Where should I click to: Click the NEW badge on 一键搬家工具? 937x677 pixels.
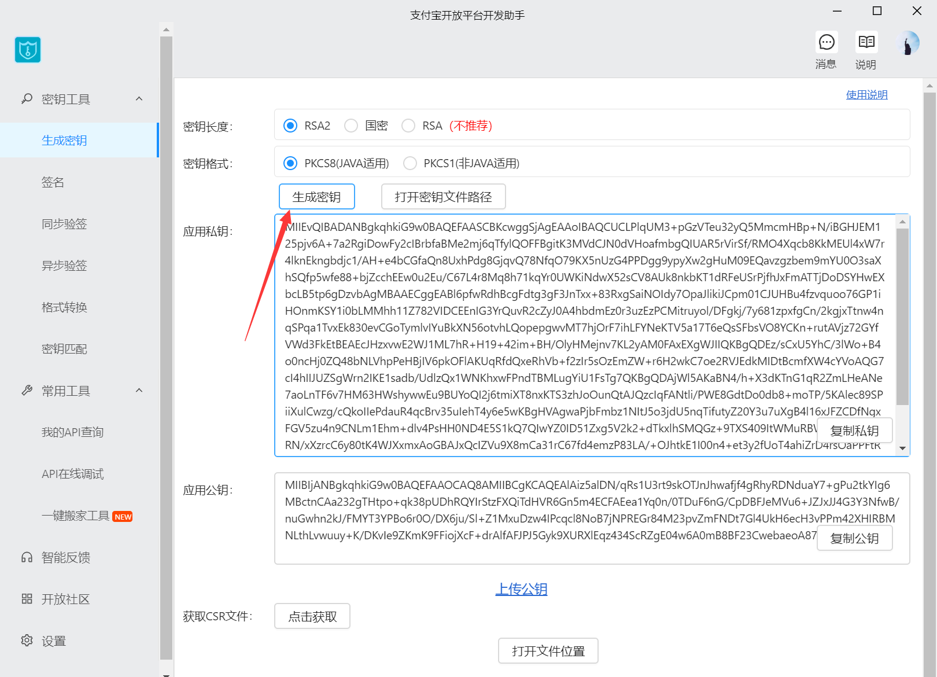[x=123, y=517]
